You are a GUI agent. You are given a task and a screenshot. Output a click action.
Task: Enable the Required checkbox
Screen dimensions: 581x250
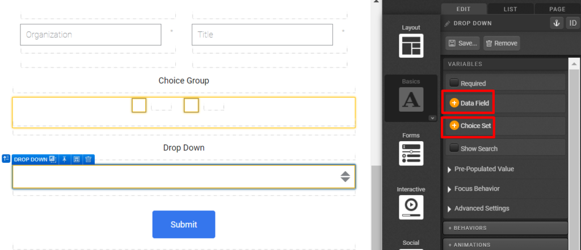point(454,83)
